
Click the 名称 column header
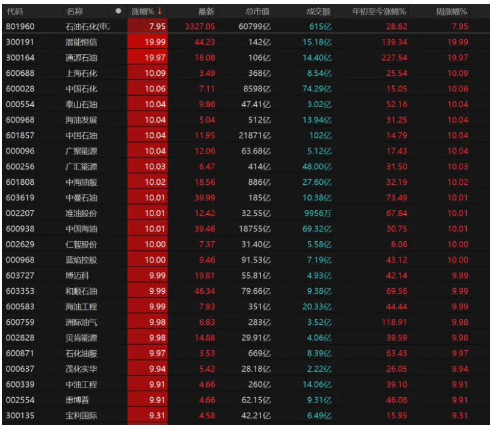pyautogui.click(x=75, y=11)
